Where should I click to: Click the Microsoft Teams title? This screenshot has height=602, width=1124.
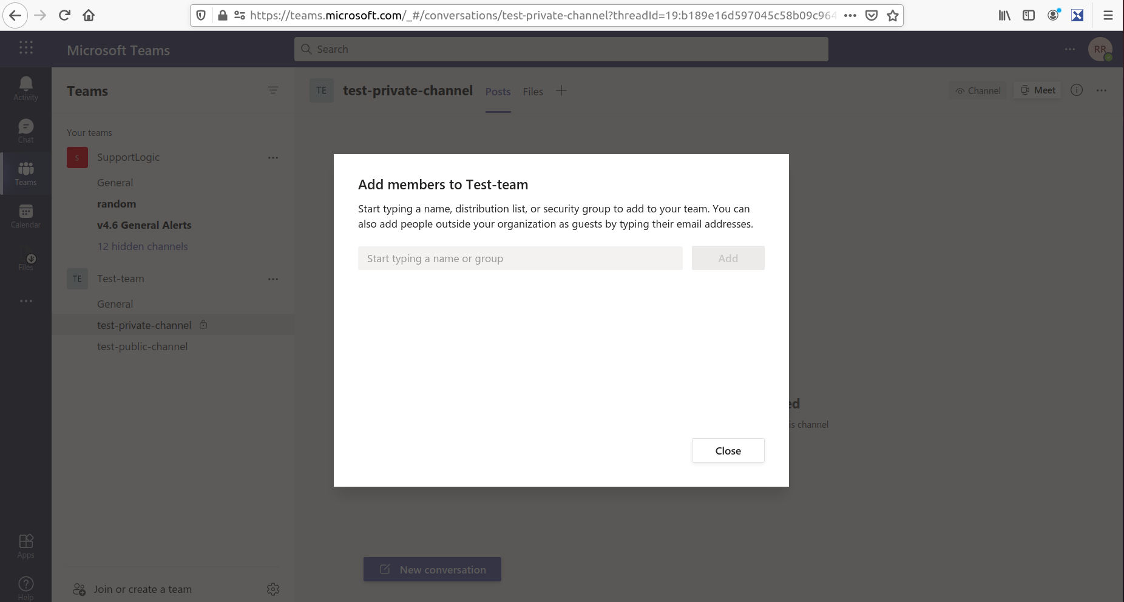pyautogui.click(x=118, y=50)
